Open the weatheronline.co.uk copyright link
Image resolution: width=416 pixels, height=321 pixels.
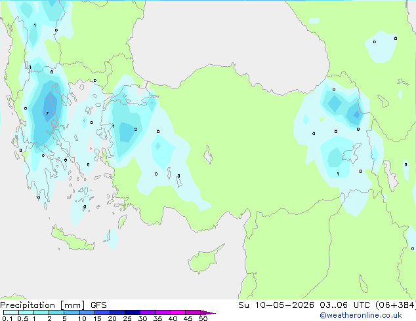click(361, 315)
